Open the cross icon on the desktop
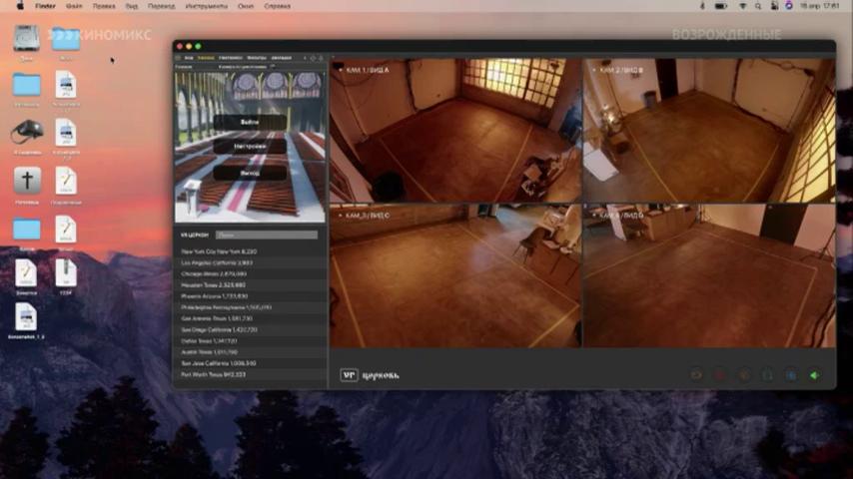 (27, 181)
